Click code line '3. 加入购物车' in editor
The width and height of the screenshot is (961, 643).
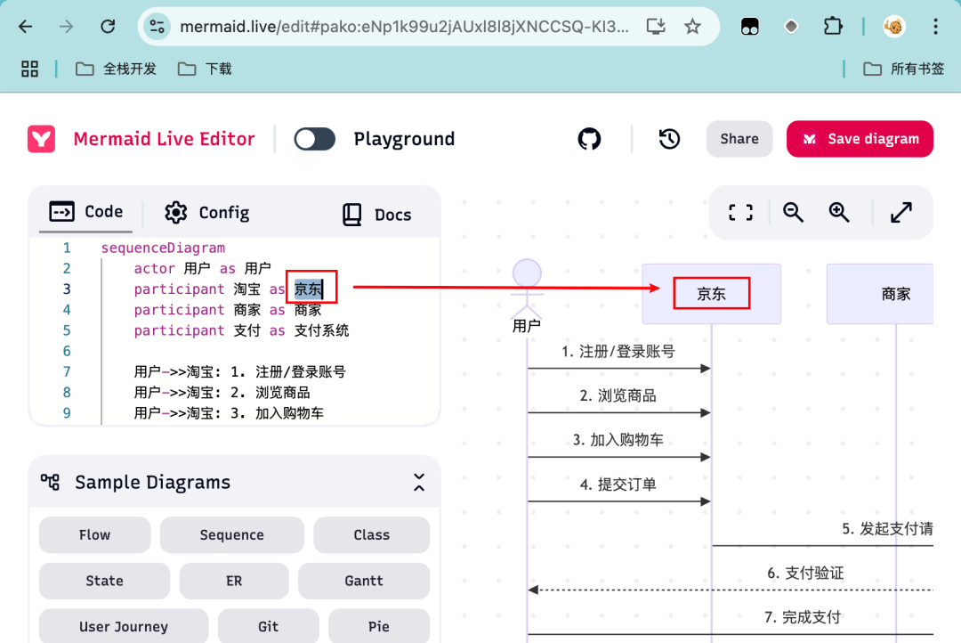point(229,413)
